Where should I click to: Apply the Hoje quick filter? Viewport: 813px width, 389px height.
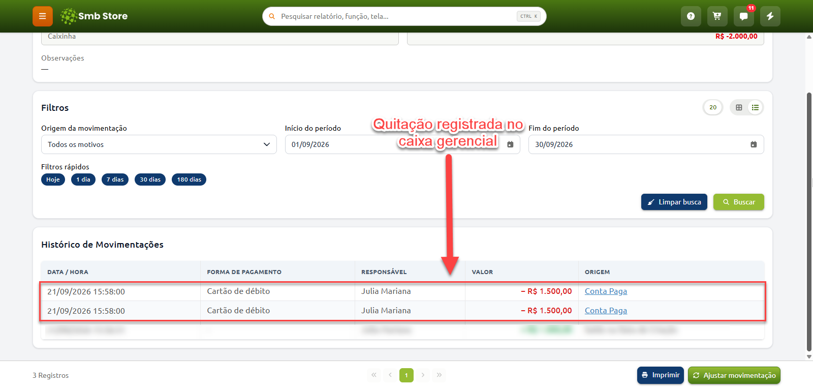(x=53, y=179)
